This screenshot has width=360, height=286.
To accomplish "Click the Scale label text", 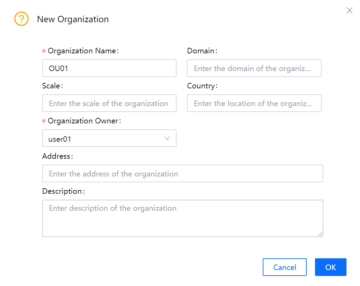I will 51,86.
